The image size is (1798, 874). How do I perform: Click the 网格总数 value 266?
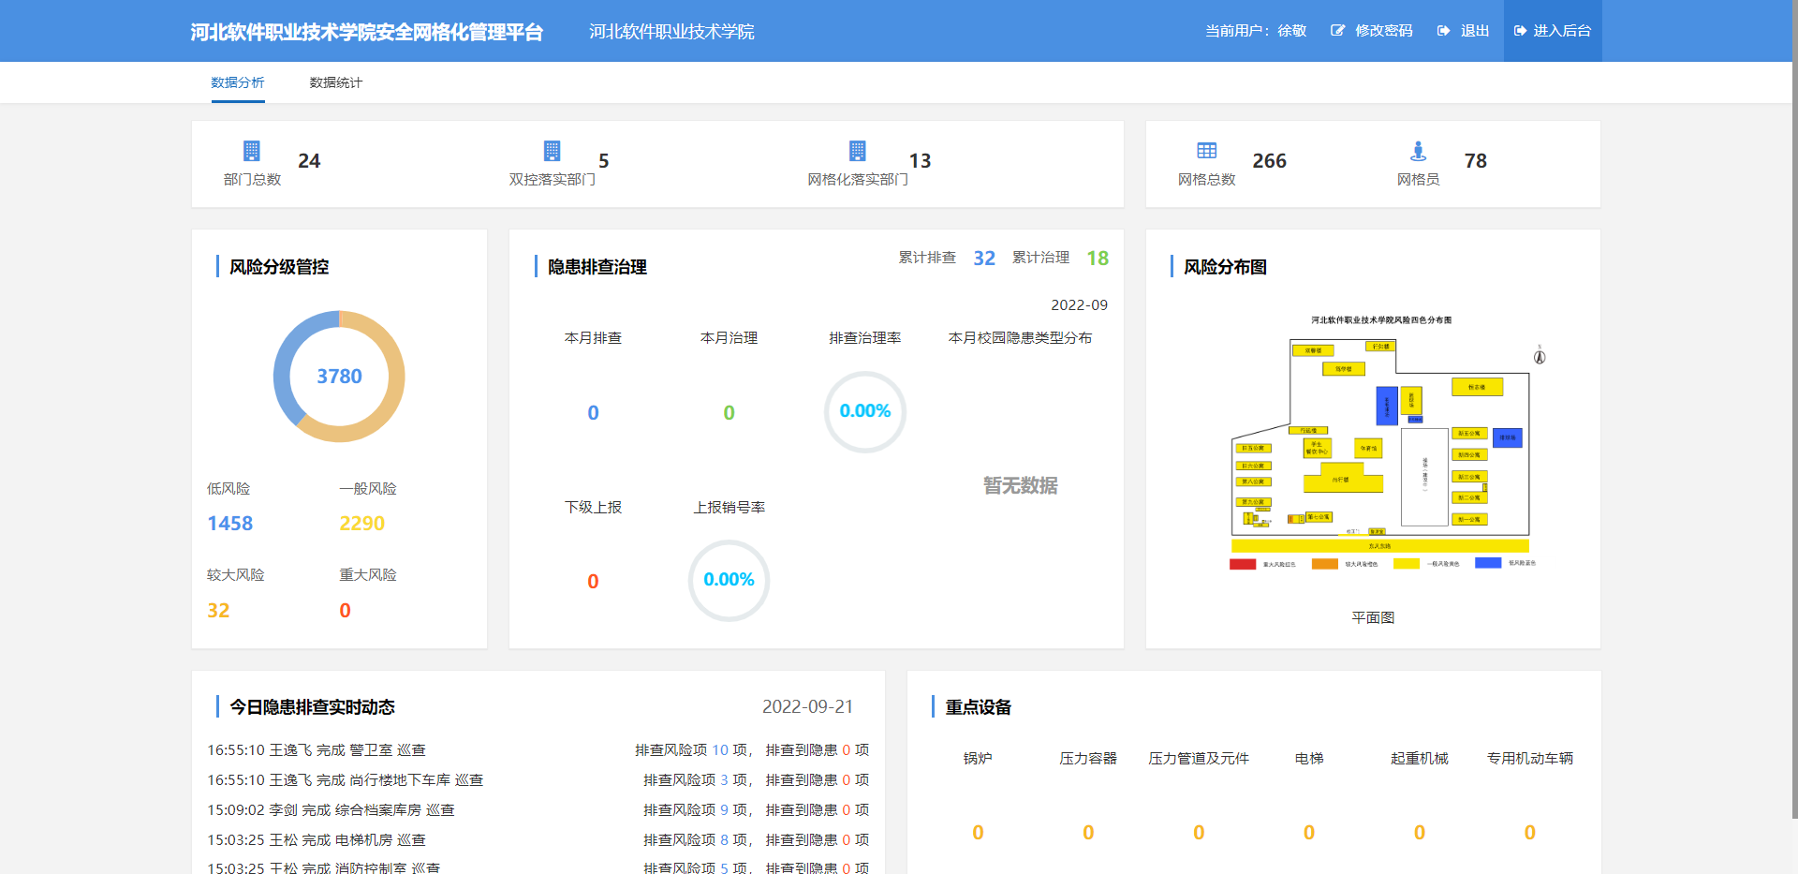pyautogui.click(x=1269, y=161)
